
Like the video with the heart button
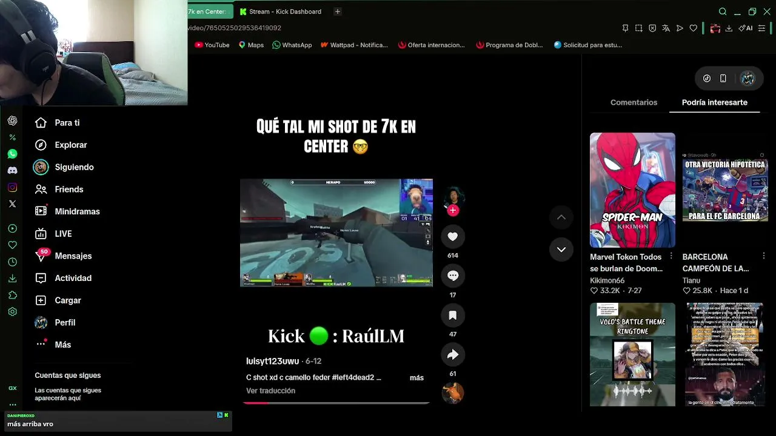[453, 237]
